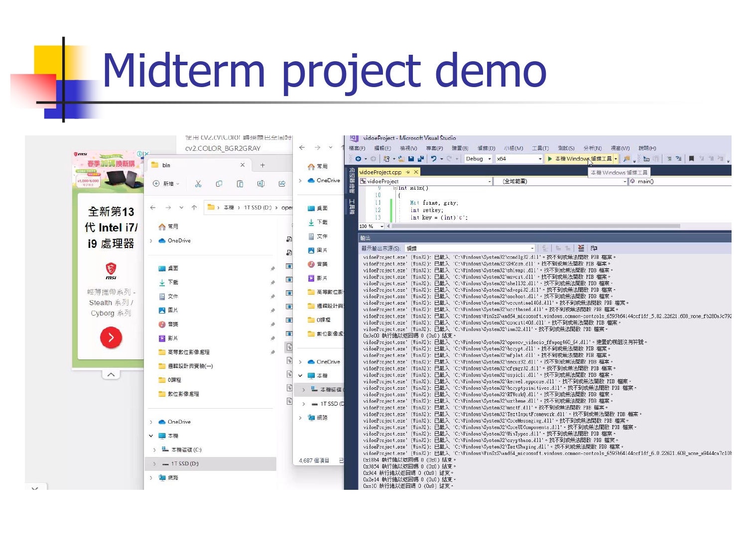Image resolution: width=747 pixels, height=560 pixels.
Task: Open 工具(T) menu in Visual Studio
Action: pos(540,148)
